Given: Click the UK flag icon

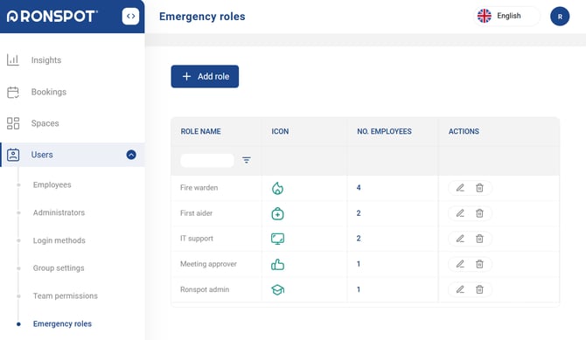Looking at the screenshot, I should coord(485,16).
